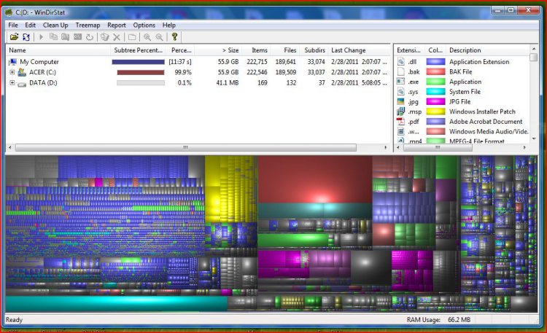547x333 pixels.
Task: Select the wide cyan block in the treemap
Action: [117, 304]
